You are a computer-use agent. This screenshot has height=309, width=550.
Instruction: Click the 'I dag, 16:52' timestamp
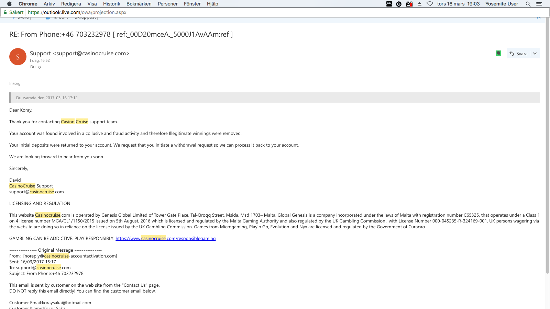tap(40, 60)
